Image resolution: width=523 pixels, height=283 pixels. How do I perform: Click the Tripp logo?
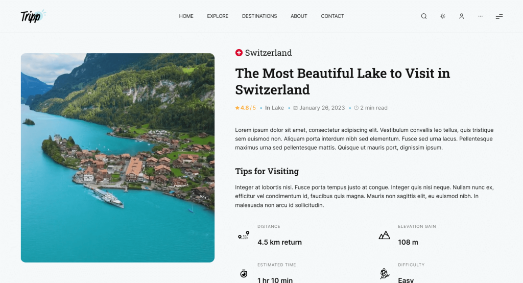(x=33, y=16)
